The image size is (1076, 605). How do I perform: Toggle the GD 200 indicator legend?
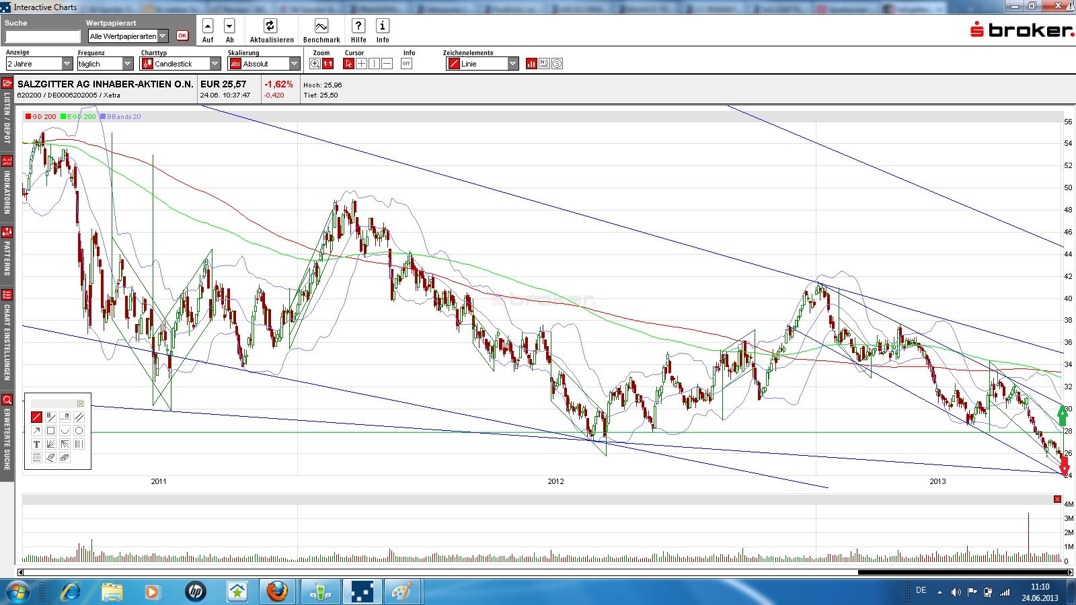[x=41, y=117]
